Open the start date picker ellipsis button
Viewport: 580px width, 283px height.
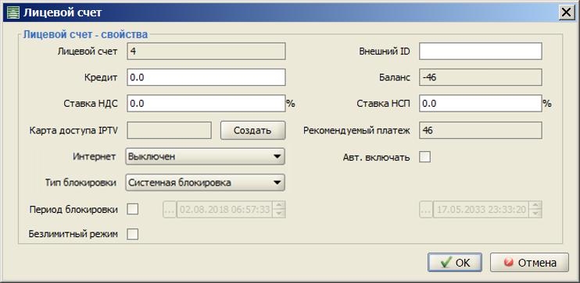pyautogui.click(x=169, y=210)
